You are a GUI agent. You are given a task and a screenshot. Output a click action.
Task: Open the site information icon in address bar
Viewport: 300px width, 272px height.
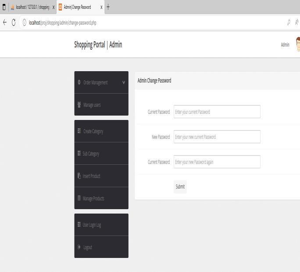(24, 22)
